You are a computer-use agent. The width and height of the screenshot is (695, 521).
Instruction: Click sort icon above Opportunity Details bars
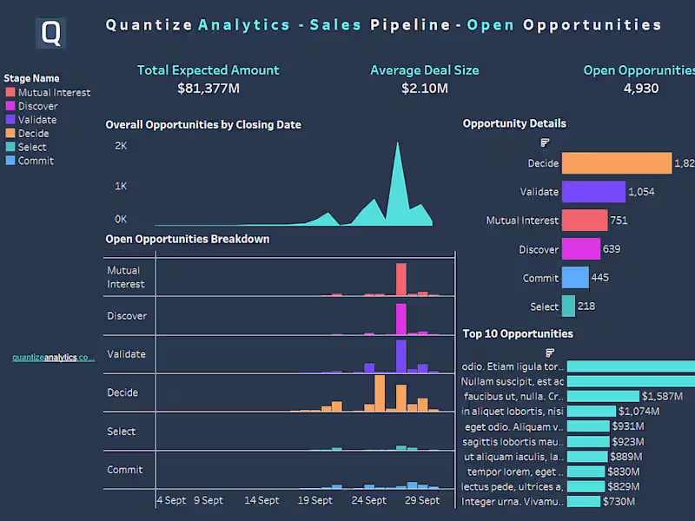(545, 142)
